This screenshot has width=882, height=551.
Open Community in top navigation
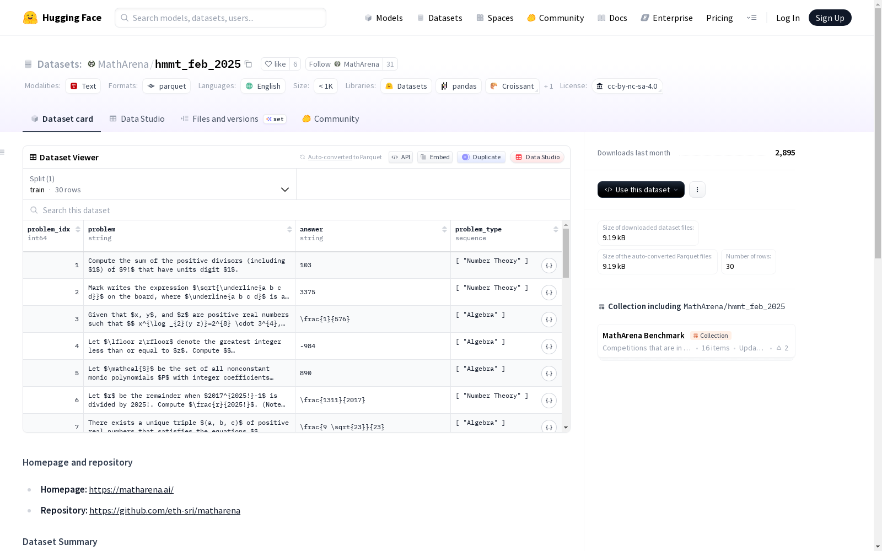tap(556, 18)
